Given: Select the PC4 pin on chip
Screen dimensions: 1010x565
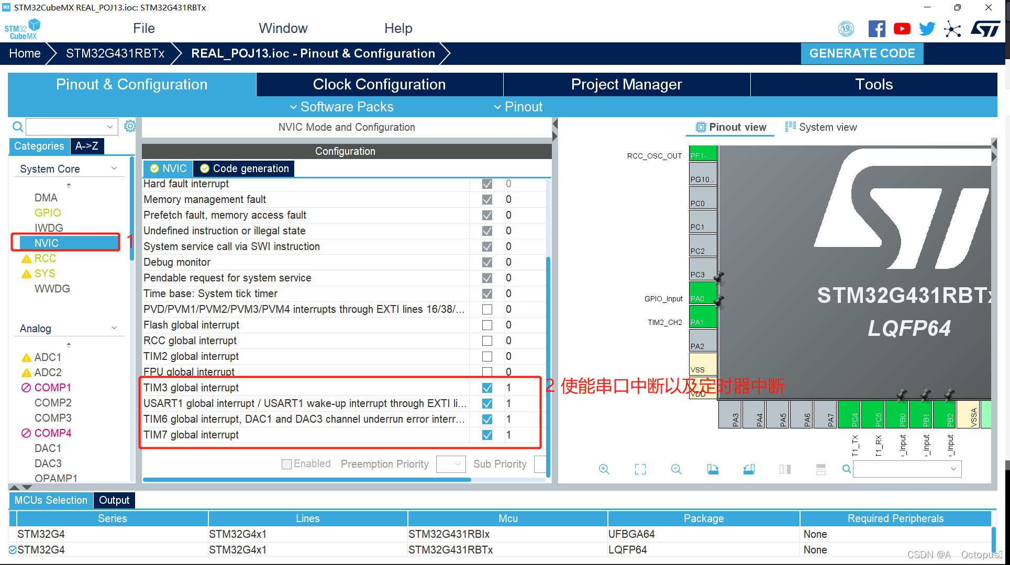Looking at the screenshot, I should point(849,414).
